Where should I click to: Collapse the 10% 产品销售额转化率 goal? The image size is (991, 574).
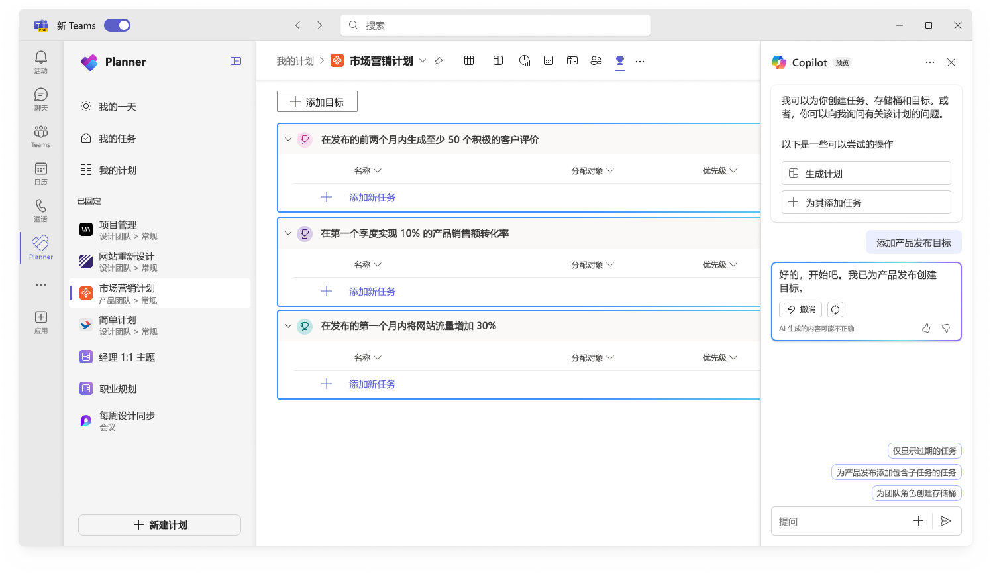coord(288,233)
